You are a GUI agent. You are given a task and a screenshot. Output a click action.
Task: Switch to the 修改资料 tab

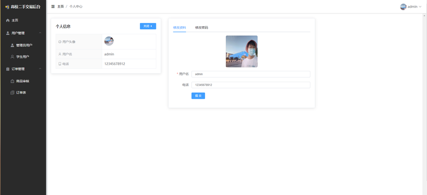[x=179, y=28]
